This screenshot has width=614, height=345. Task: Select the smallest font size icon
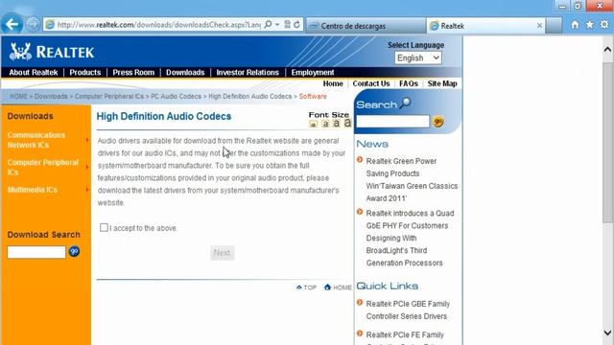(x=313, y=125)
